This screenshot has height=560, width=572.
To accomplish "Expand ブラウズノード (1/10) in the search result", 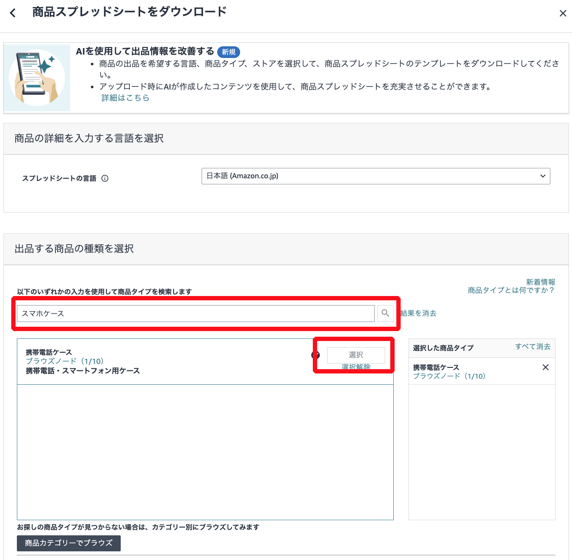I will pos(65,361).
